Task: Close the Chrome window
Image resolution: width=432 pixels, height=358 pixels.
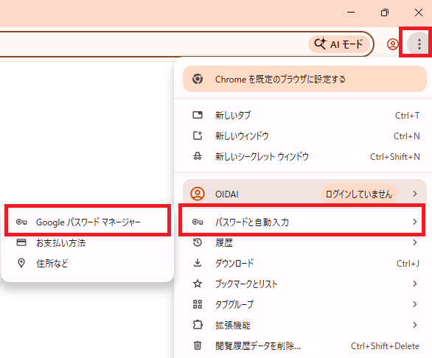Action: tap(419, 13)
